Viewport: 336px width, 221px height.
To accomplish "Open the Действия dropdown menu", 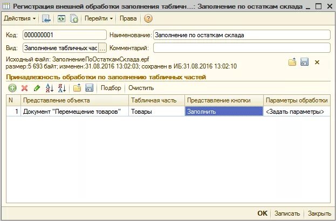I will click(x=20, y=18).
